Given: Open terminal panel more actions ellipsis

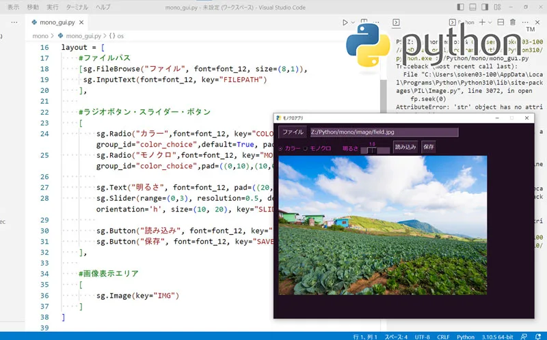Looking at the screenshot, I should tap(525, 23).
